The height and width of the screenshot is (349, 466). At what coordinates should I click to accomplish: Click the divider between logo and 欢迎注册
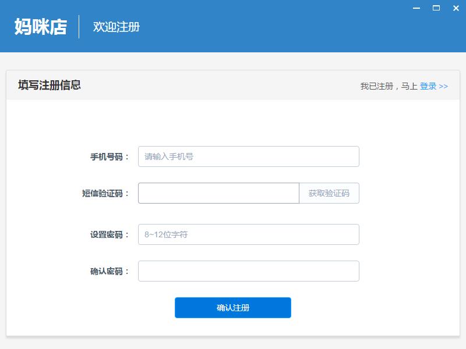(x=79, y=26)
